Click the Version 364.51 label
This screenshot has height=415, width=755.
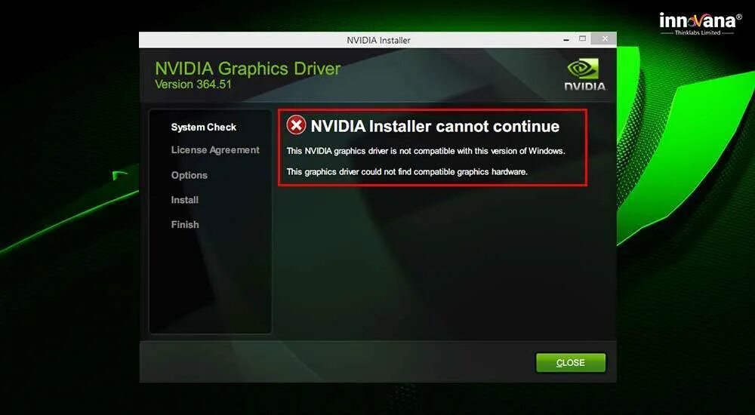pyautogui.click(x=193, y=85)
